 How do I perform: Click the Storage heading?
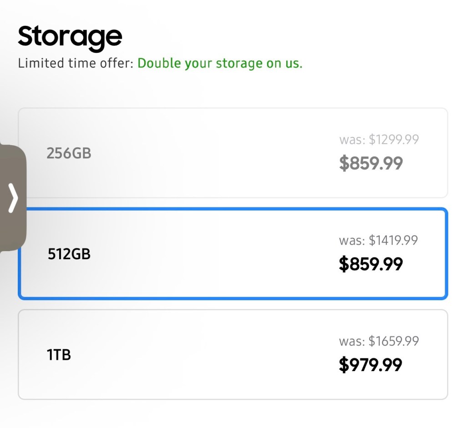(70, 36)
